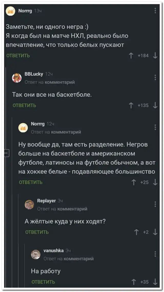This screenshot has height=292, width=164.
Task: Reply to vanushka's "На работу" comment
Action: click(x=43, y=282)
